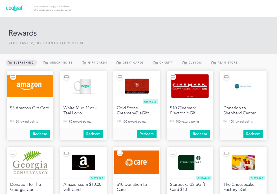This screenshot has height=194, width=277.
Task: Open the white Coolleaf mug image
Action: click(83, 86)
